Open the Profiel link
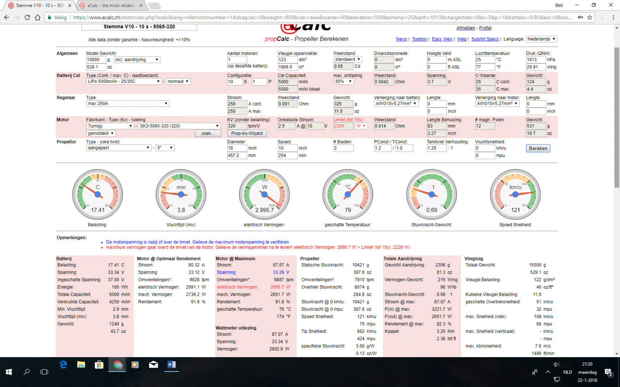The image size is (620, 387). coord(485,28)
